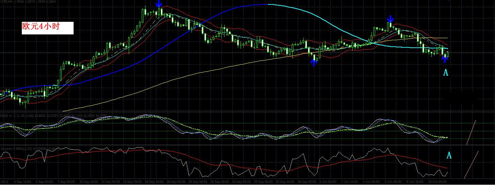
Task: Click the 14 Sep 16:00 time axis label
Action: pyautogui.click(x=154, y=182)
